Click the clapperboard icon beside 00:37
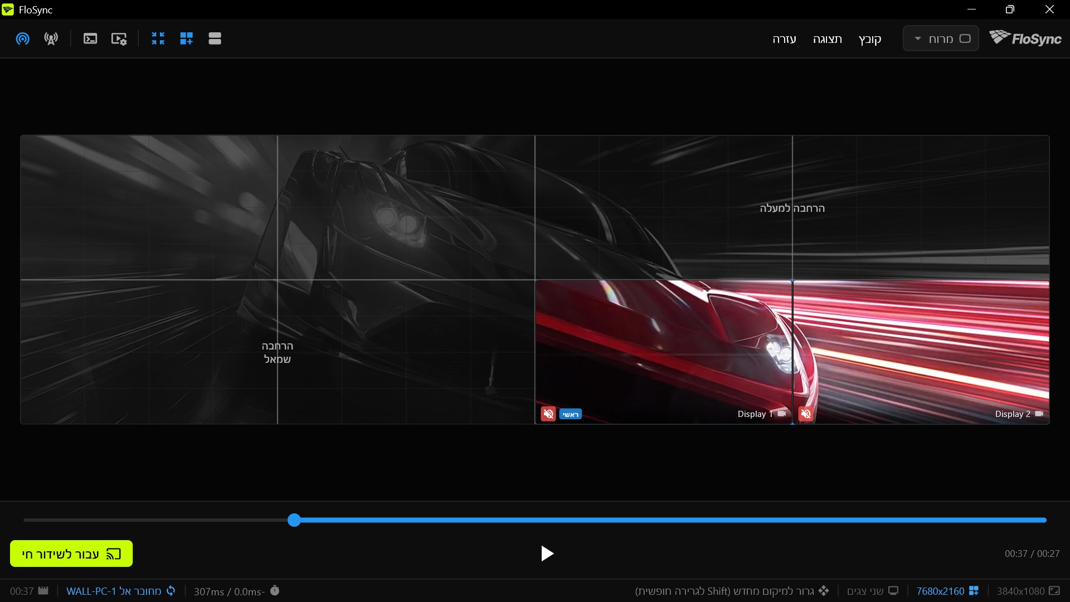The height and width of the screenshot is (602, 1070). [x=43, y=590]
